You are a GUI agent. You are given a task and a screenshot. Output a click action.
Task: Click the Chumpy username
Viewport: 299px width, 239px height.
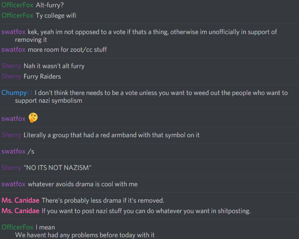click(x=14, y=93)
